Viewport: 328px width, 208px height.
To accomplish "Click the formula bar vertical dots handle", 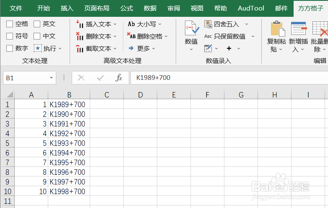I will [x=64, y=78].
